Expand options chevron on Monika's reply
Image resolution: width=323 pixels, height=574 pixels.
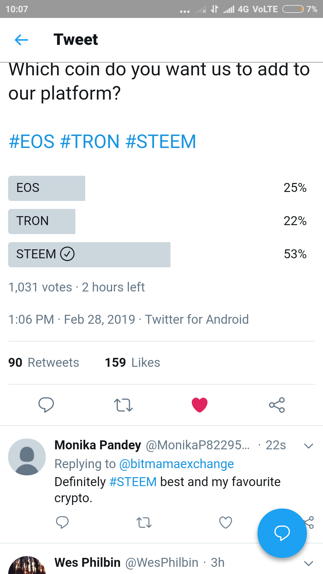pyautogui.click(x=308, y=446)
